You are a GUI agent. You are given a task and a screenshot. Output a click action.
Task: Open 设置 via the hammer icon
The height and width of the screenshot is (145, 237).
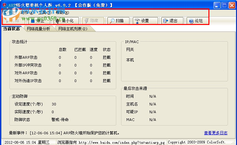pyautogui.click(x=137, y=21)
